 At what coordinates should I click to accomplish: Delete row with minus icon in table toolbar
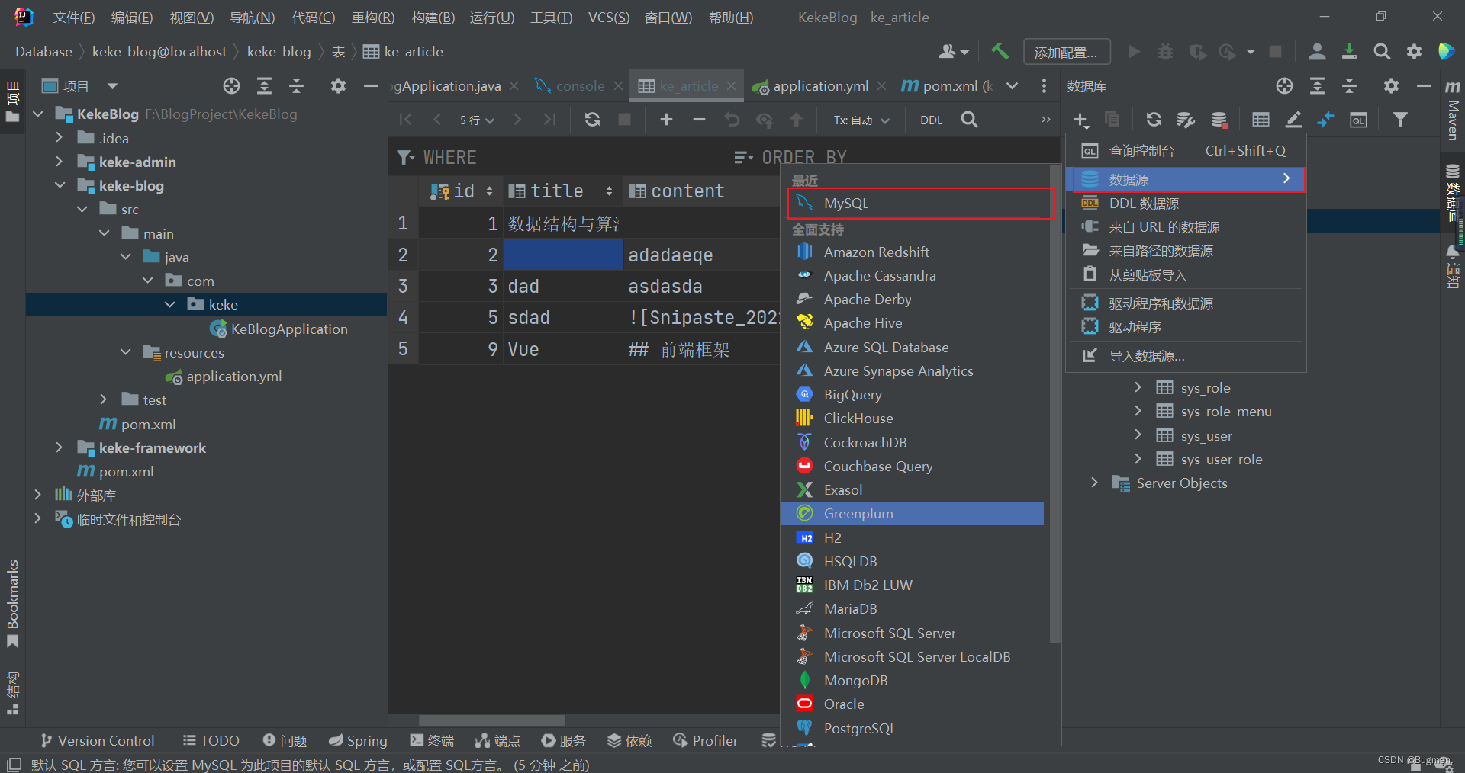click(x=699, y=120)
